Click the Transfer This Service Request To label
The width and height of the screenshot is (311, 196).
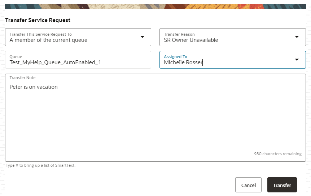40,34
